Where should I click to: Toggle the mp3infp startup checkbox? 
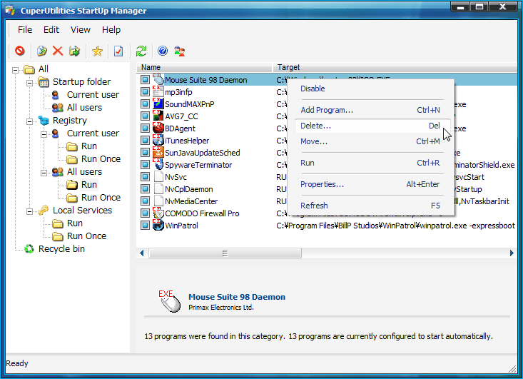click(x=145, y=92)
